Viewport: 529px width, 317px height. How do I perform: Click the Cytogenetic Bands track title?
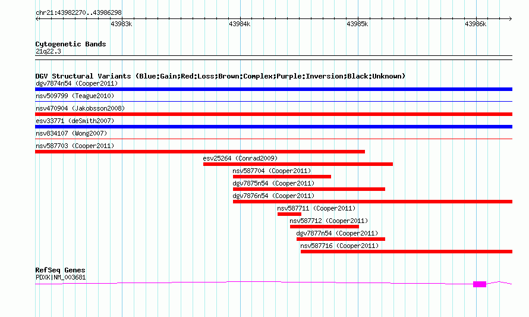[71, 44]
